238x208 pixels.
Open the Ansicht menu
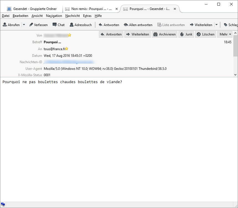tap(37, 16)
